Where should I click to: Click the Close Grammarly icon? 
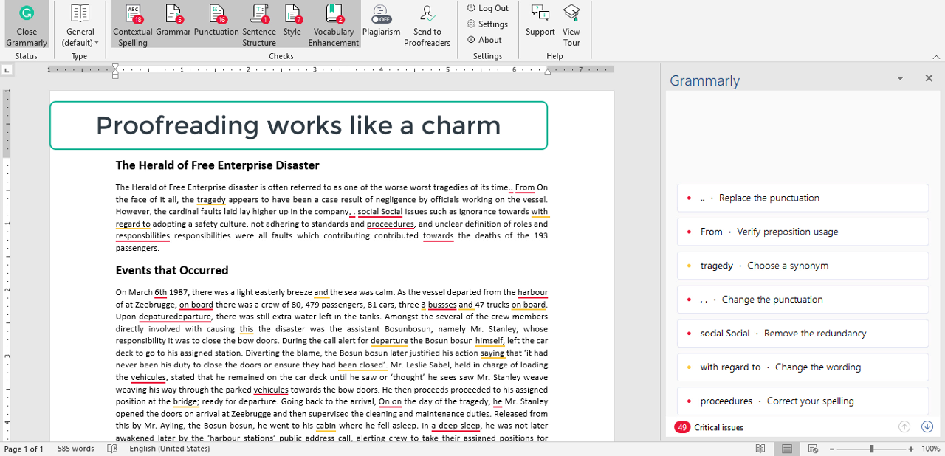tap(27, 13)
